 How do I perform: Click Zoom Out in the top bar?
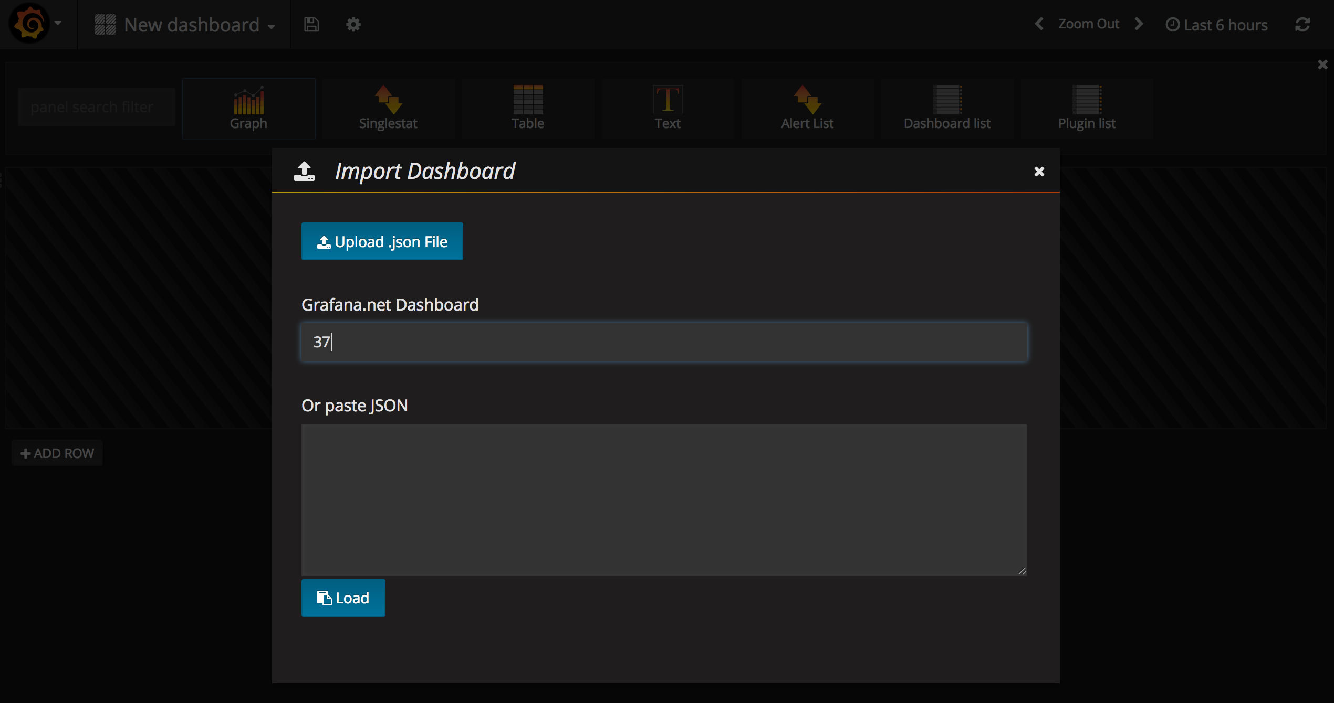coord(1088,24)
